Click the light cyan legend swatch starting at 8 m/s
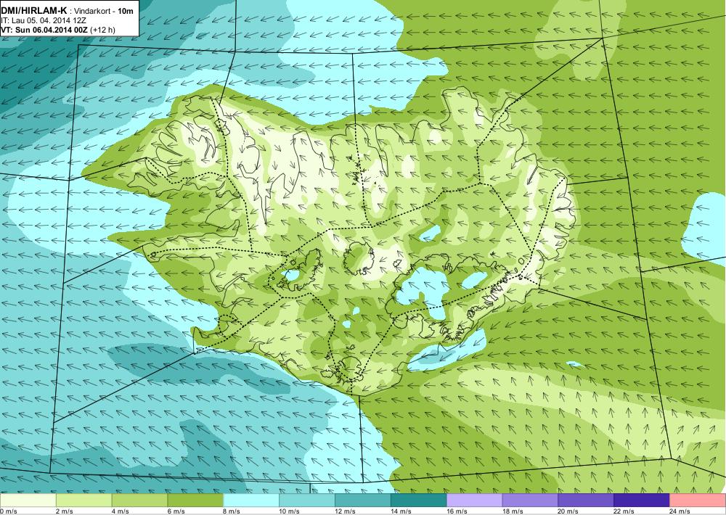 (251, 500)
